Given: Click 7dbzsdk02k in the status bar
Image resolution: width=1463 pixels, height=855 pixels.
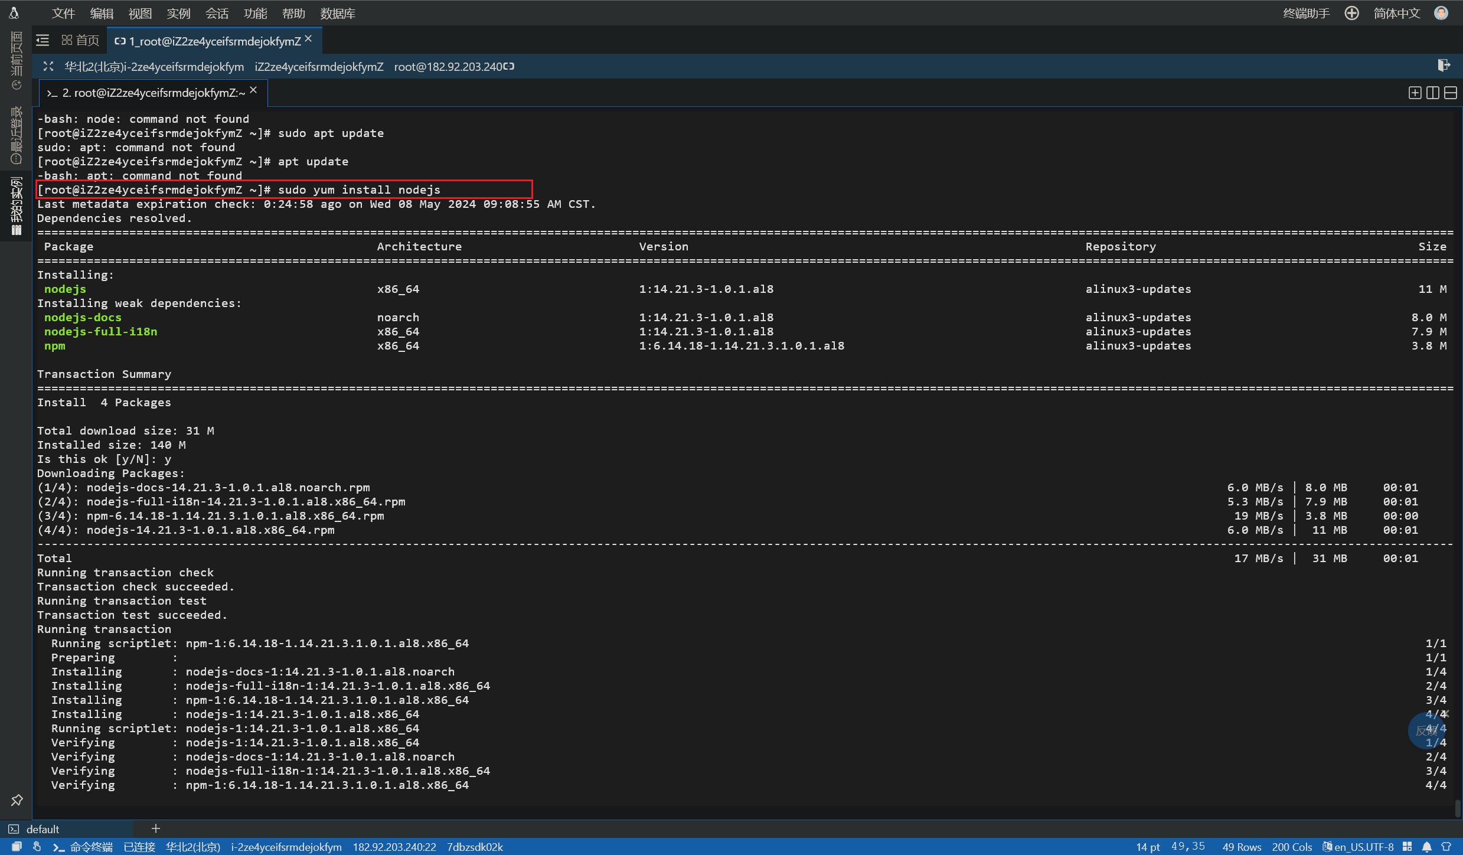Looking at the screenshot, I should pyautogui.click(x=475, y=847).
